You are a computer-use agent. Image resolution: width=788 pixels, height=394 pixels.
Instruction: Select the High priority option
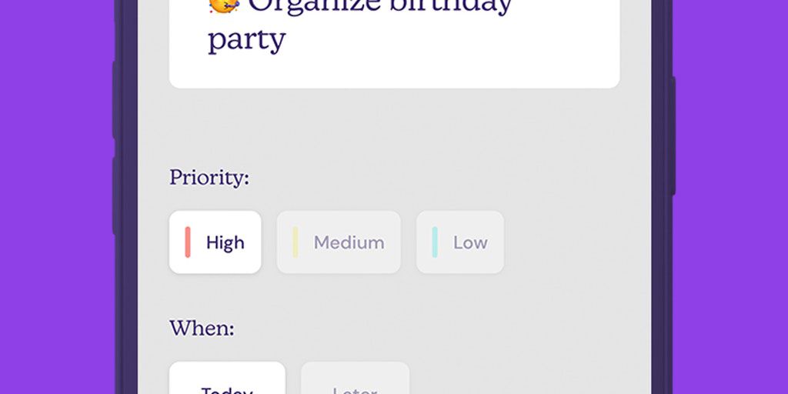[x=215, y=242]
